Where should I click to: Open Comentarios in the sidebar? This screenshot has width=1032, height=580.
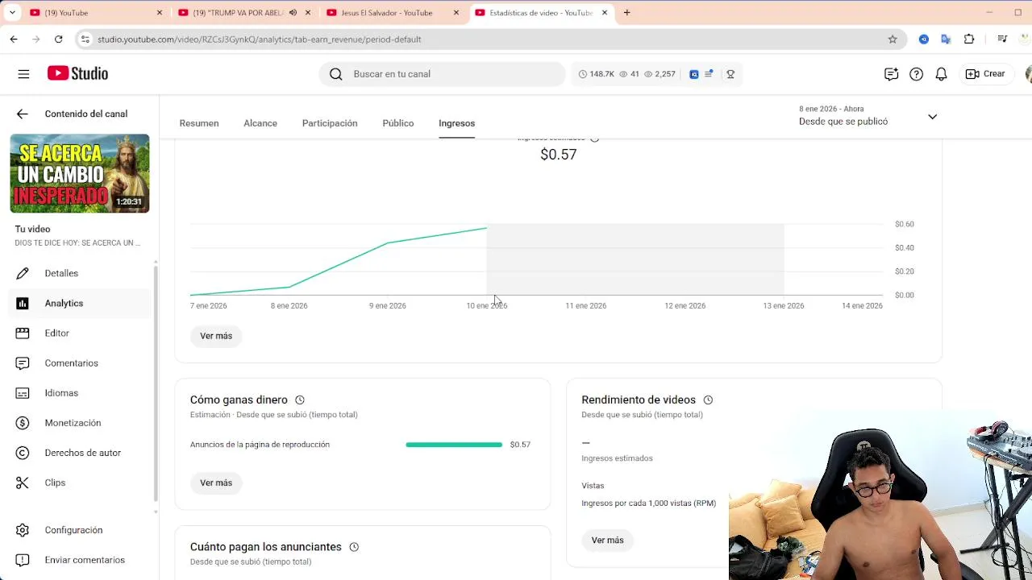[79, 363]
